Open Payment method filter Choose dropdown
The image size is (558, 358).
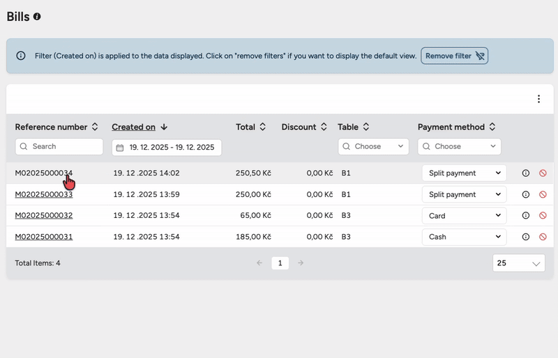459,146
